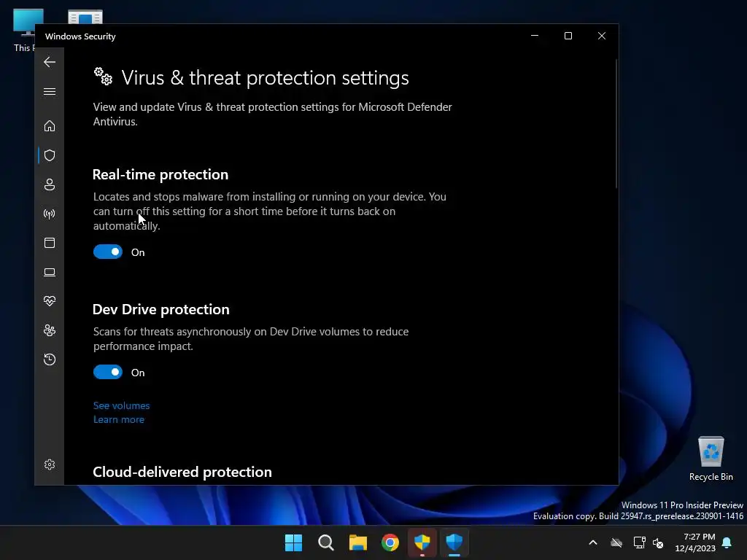Open the Home page in sidebar

[50, 125]
